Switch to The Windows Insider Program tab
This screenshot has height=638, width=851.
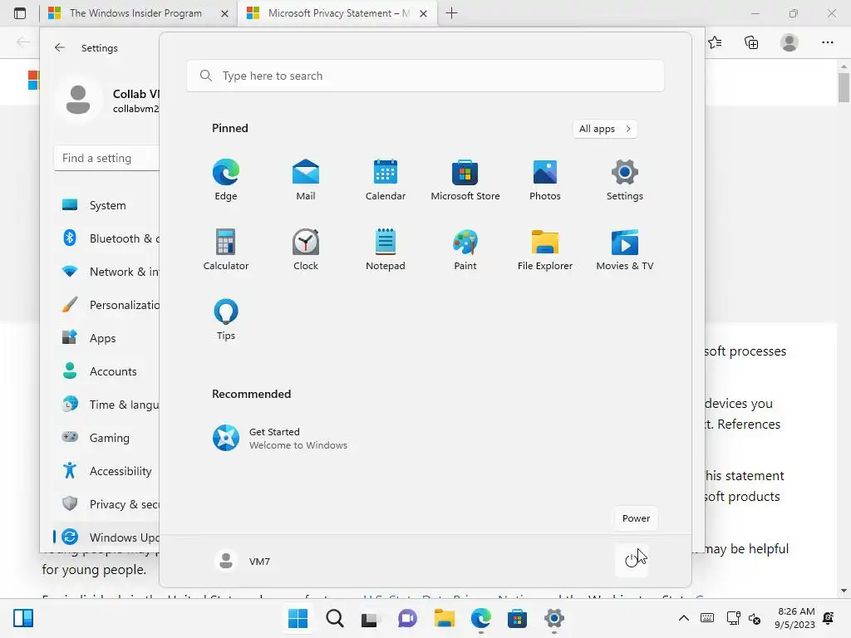(135, 13)
